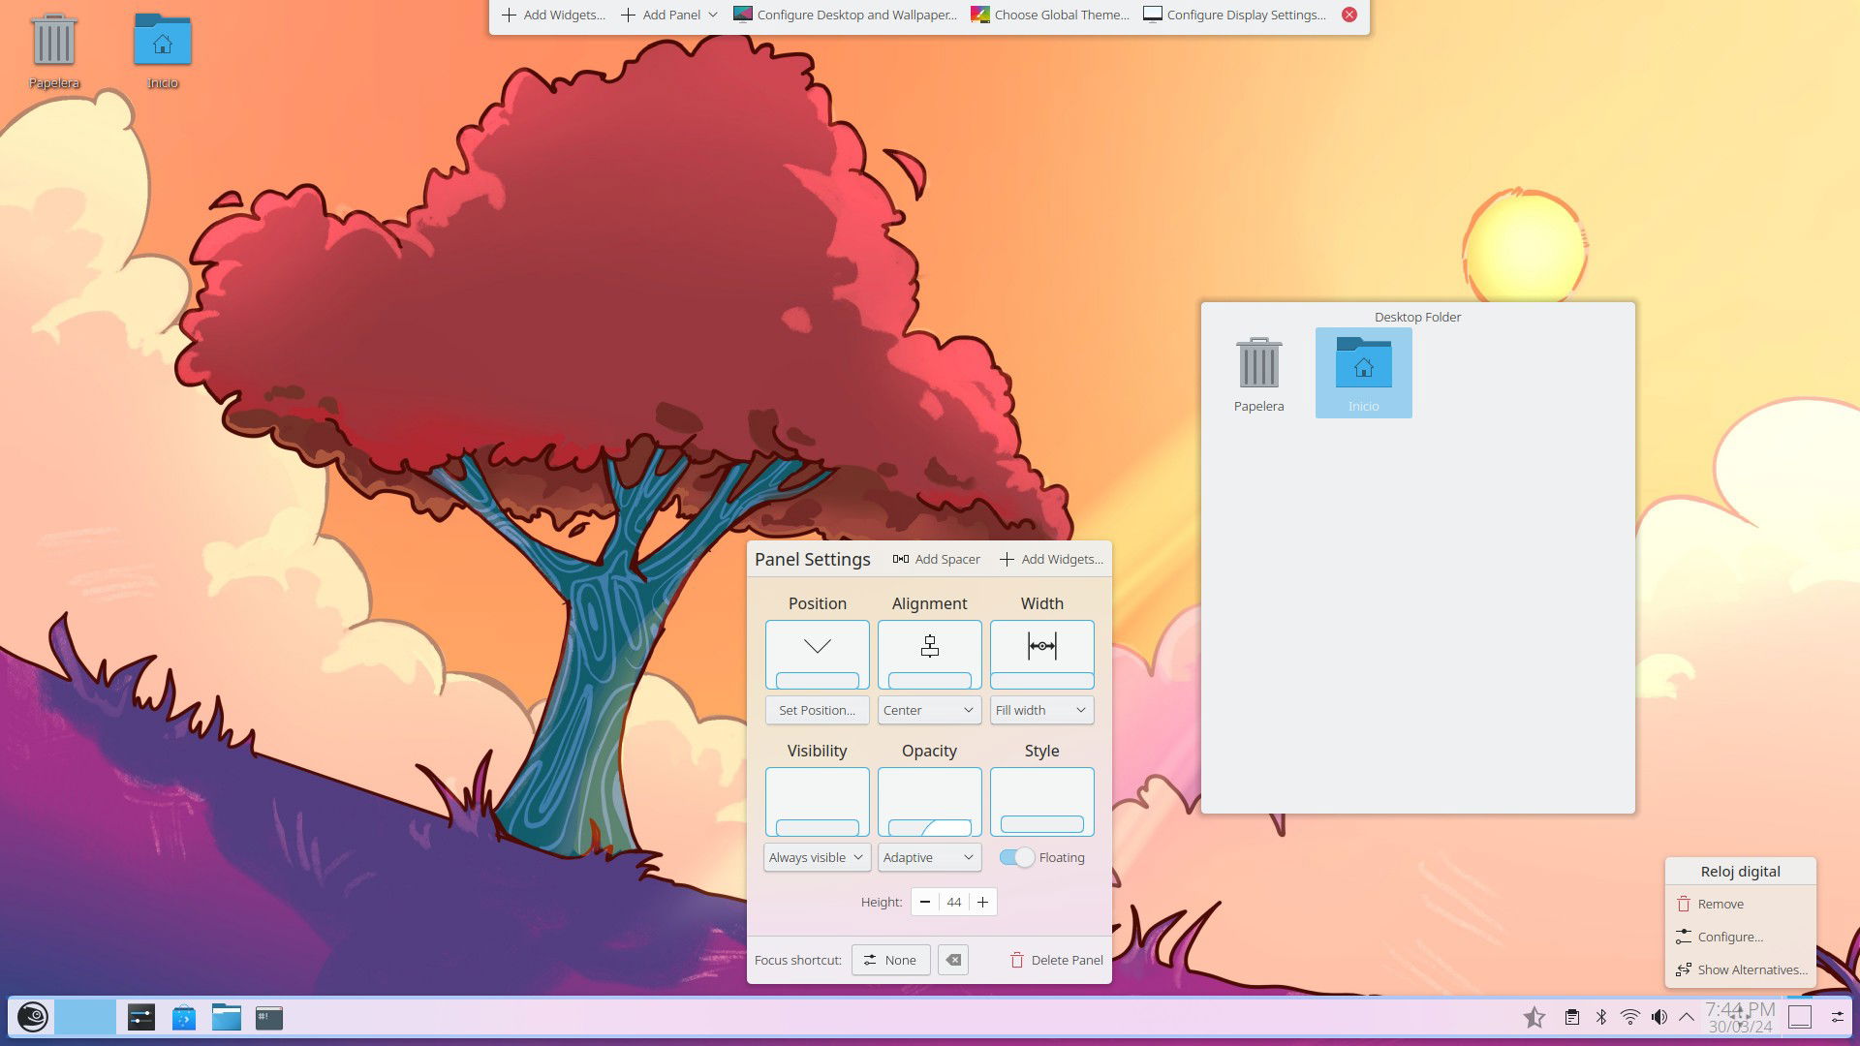Launch the Konsole terminal from taskbar
This screenshot has height=1046, width=1860.
[268, 1017]
